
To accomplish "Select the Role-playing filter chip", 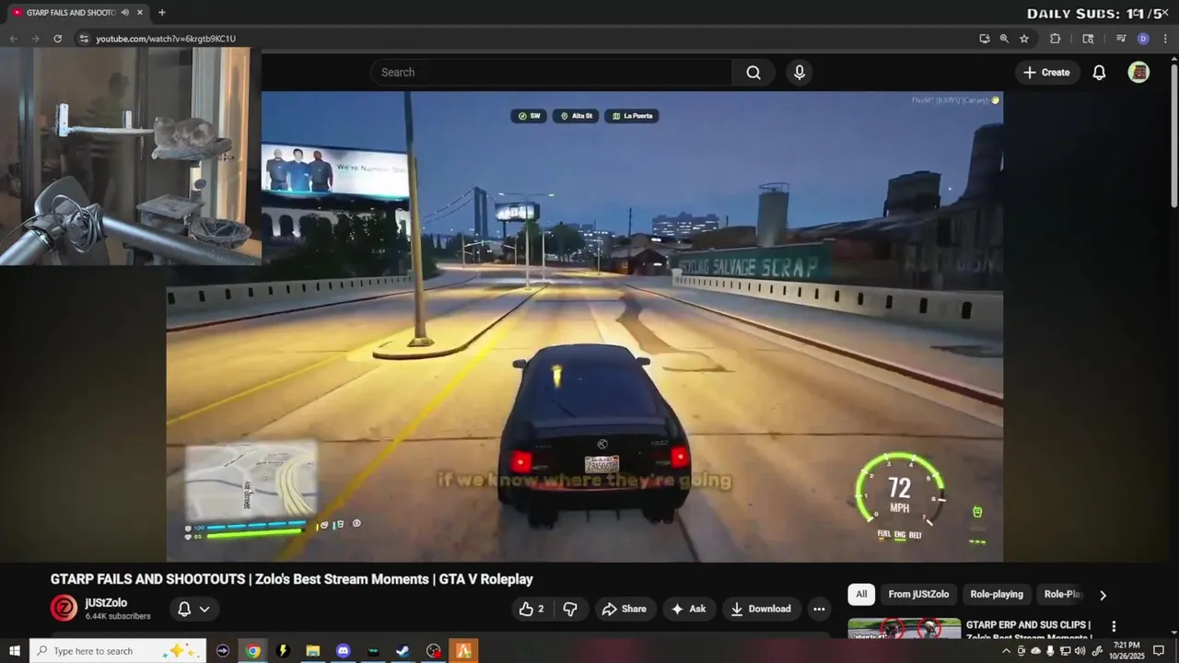I will (997, 594).
